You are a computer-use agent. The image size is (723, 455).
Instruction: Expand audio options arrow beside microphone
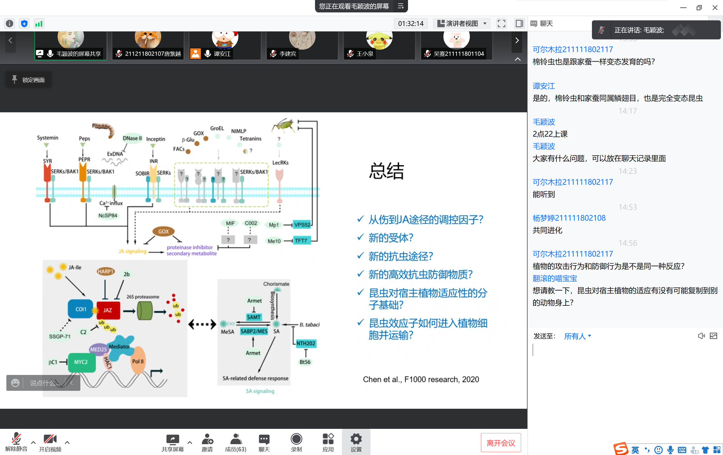[x=33, y=442]
